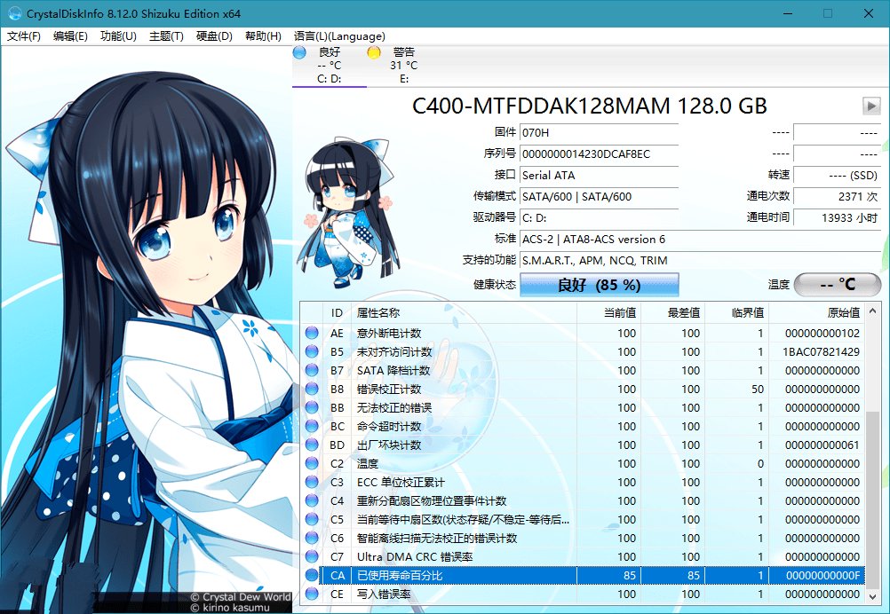Viewport: 890px width, 614px height.
Task: Open the 帮助(H) help menu
Action: (263, 36)
